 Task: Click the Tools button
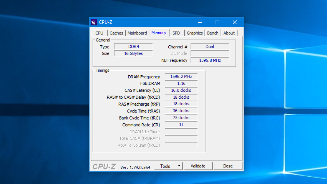click(165, 166)
